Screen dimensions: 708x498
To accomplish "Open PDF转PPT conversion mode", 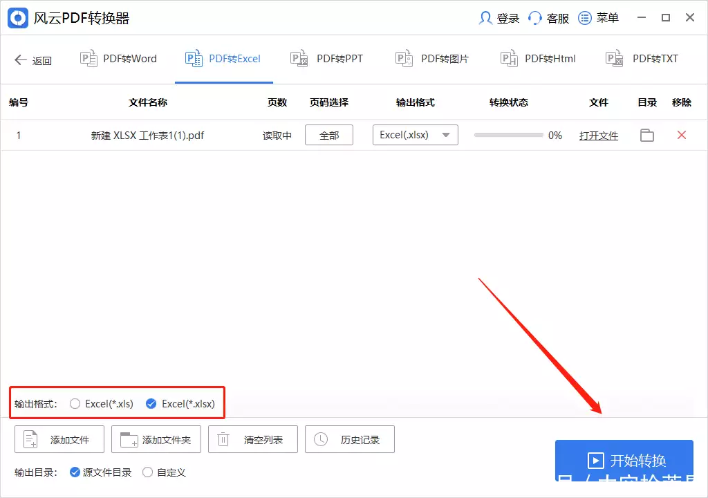I will pyautogui.click(x=326, y=59).
